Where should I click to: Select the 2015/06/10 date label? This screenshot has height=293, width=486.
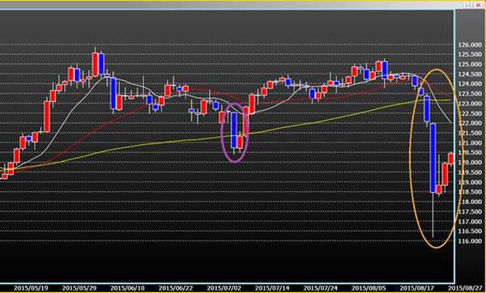click(127, 288)
